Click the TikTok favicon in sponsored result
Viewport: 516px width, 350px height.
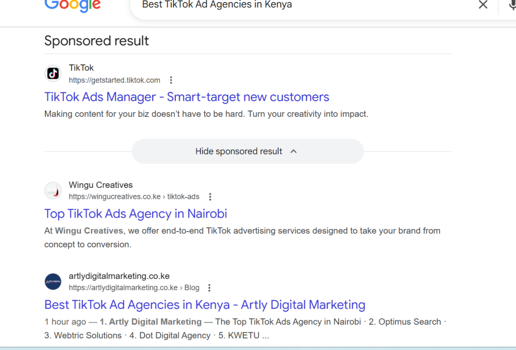[53, 74]
